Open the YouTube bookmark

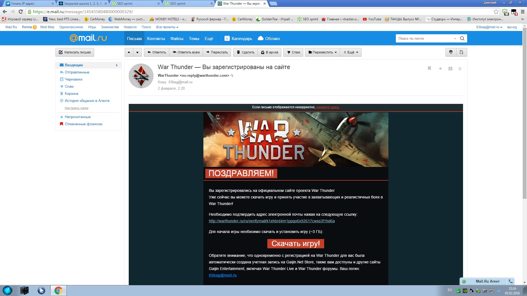372,19
